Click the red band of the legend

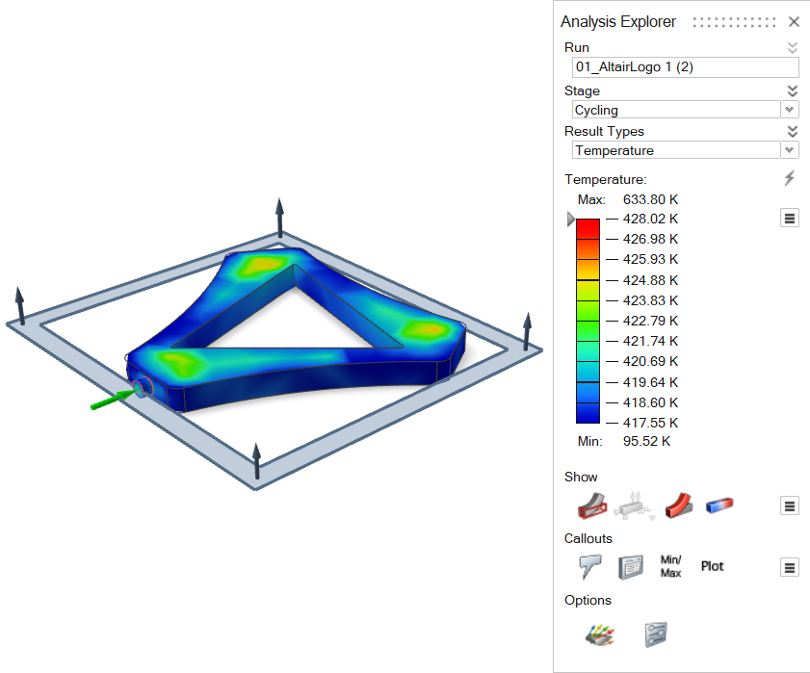pyautogui.click(x=588, y=228)
